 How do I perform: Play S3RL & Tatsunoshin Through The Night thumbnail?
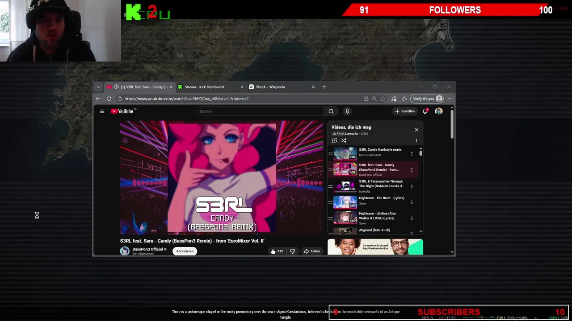345,186
